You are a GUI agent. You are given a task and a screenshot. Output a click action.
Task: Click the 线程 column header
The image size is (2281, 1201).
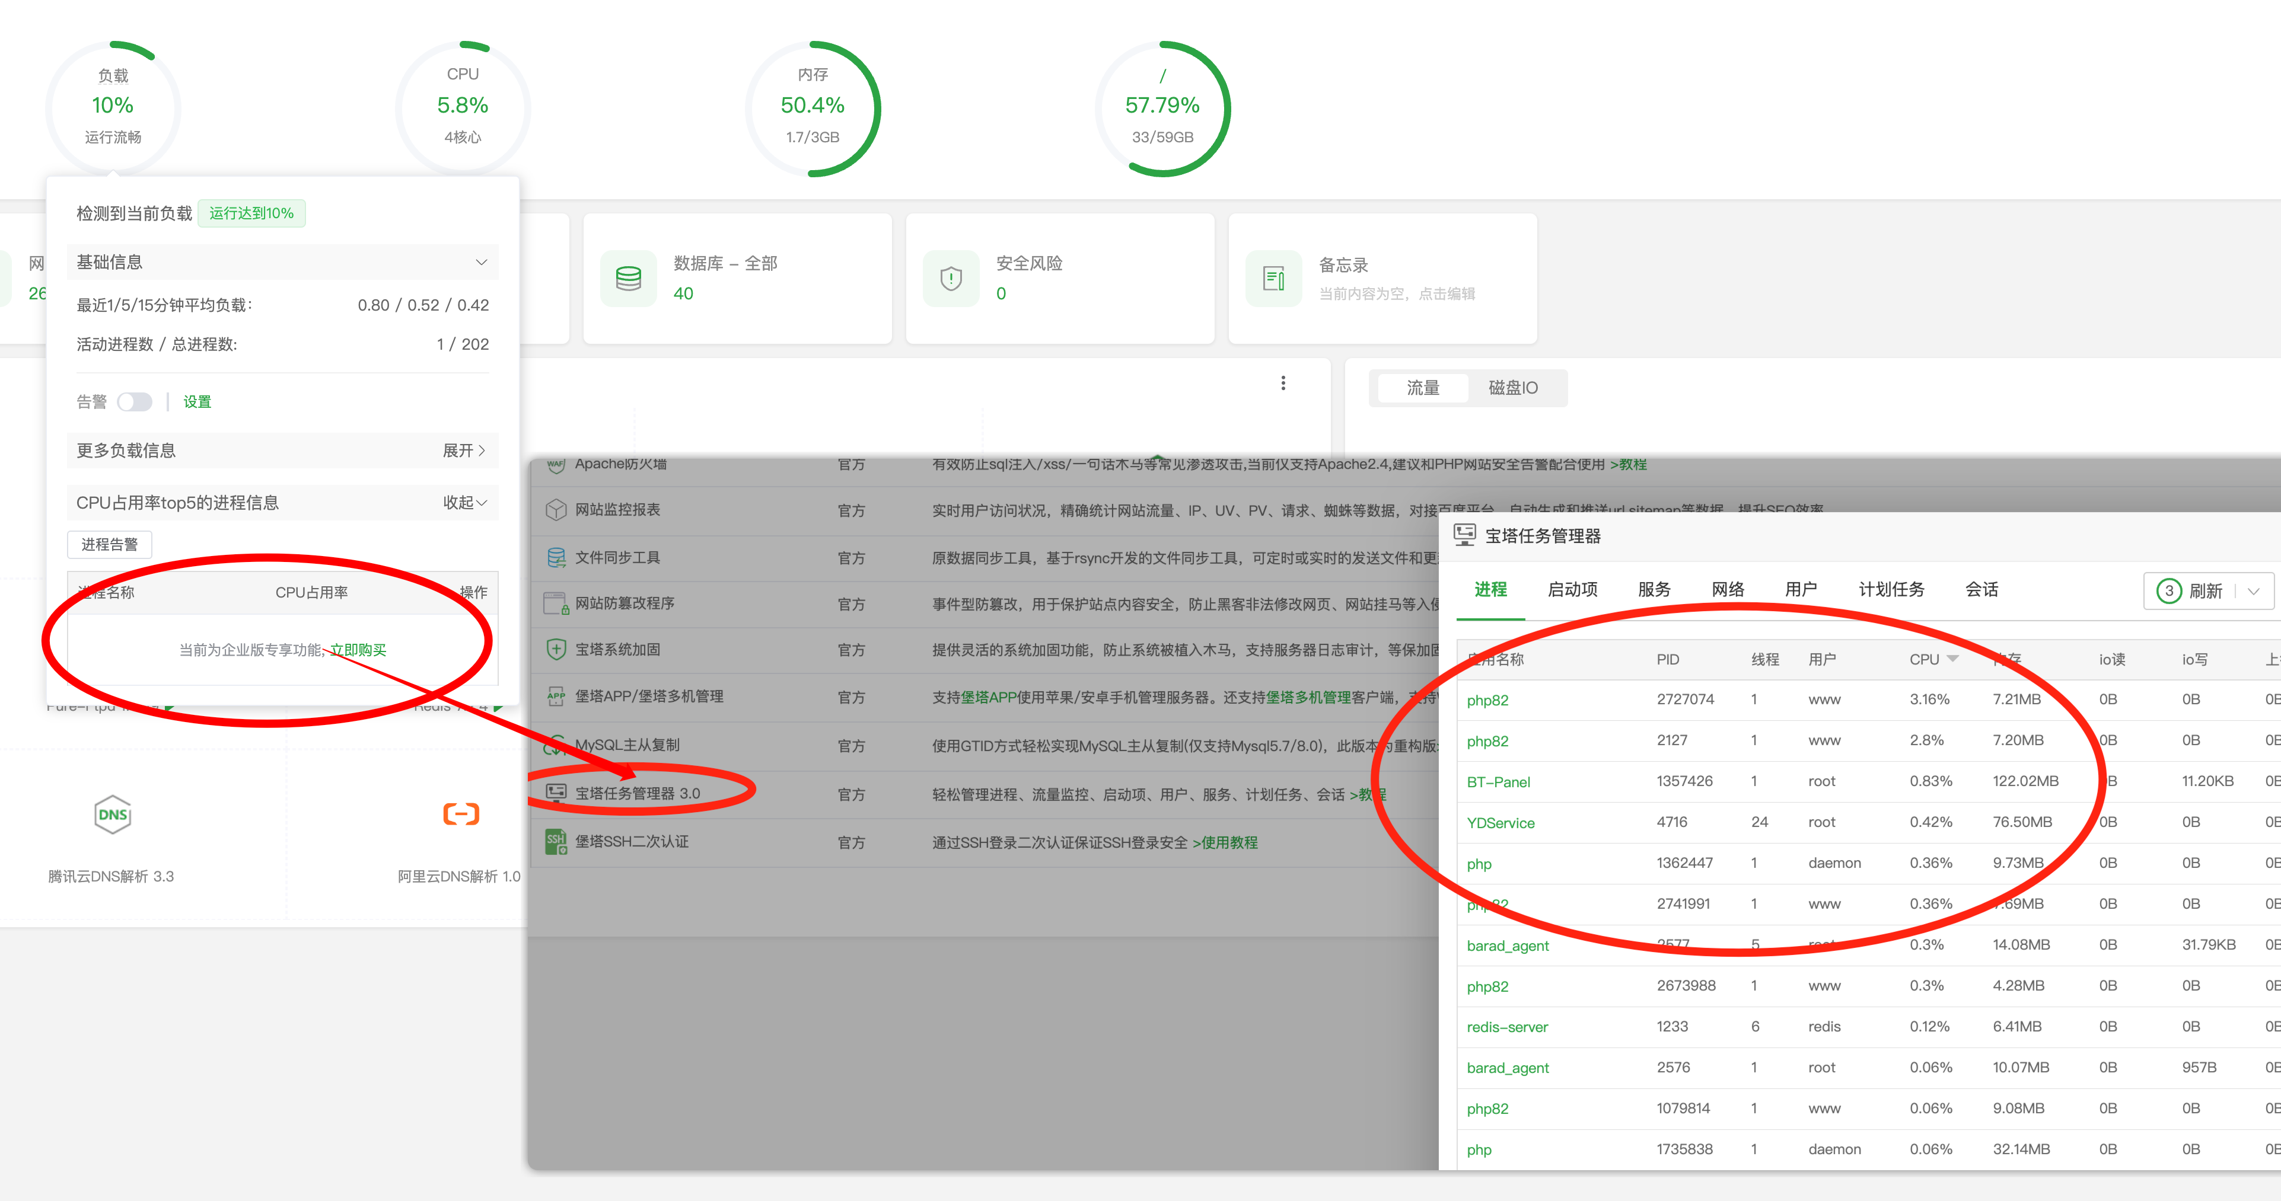(x=1765, y=659)
